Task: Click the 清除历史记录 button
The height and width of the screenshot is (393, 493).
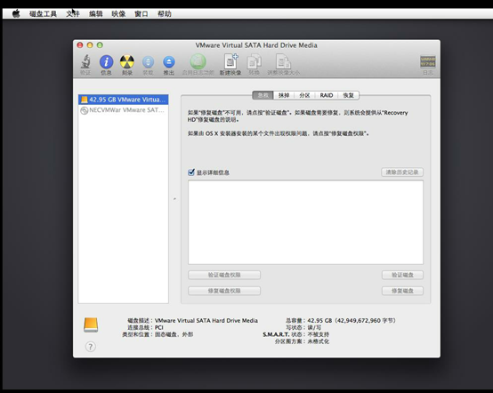Action: pyautogui.click(x=402, y=172)
